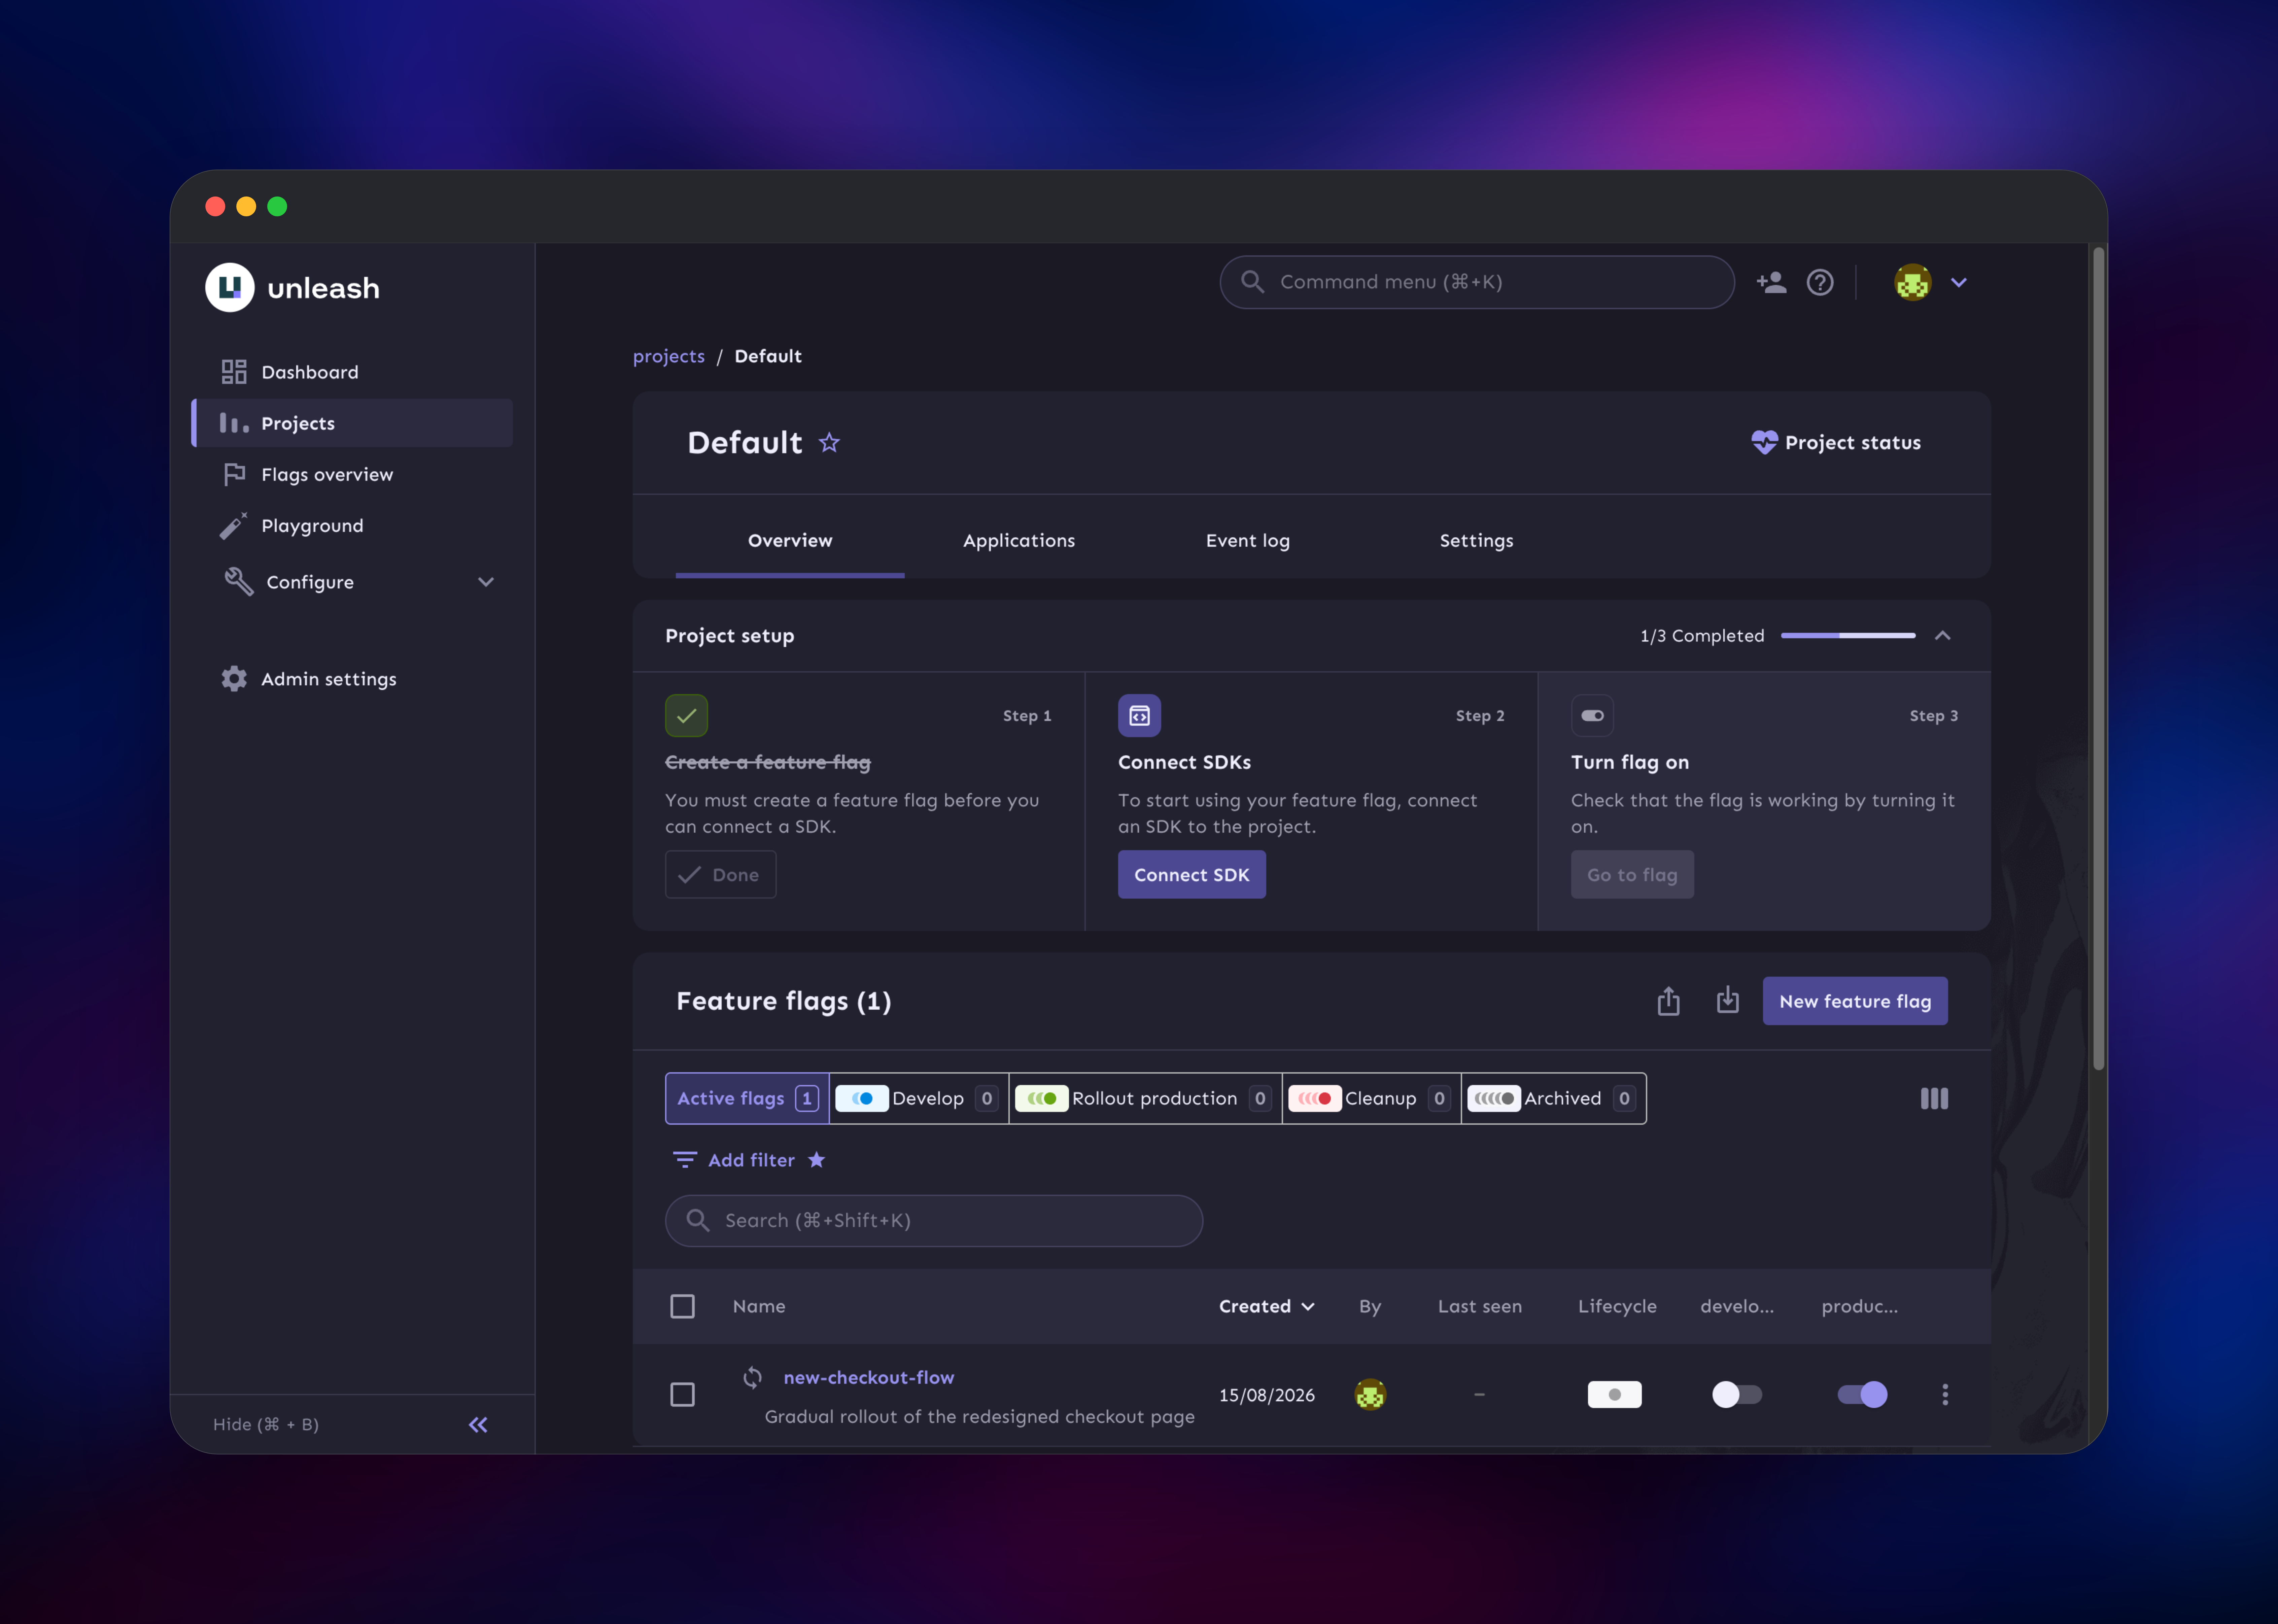This screenshot has width=2278, height=1624.
Task: Open Admin settings gear icon
Action: (234, 679)
